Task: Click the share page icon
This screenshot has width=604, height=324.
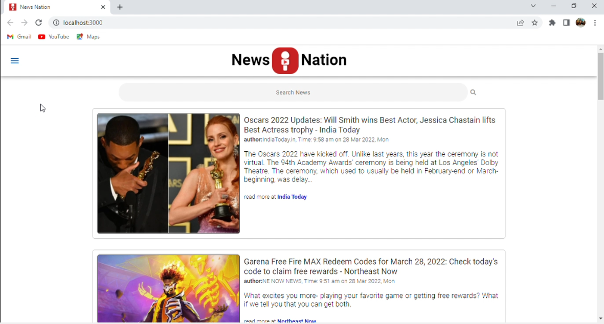Action: (x=521, y=22)
